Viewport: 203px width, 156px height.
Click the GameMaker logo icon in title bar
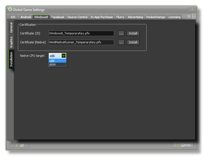[10, 10]
